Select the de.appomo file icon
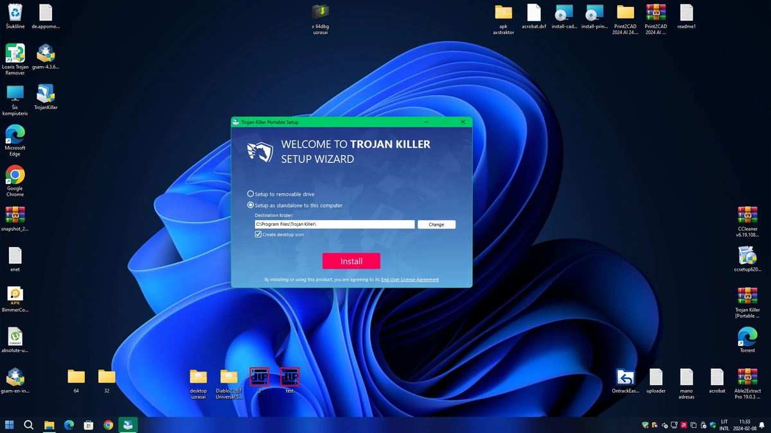This screenshot has width=771, height=433. 46,16
